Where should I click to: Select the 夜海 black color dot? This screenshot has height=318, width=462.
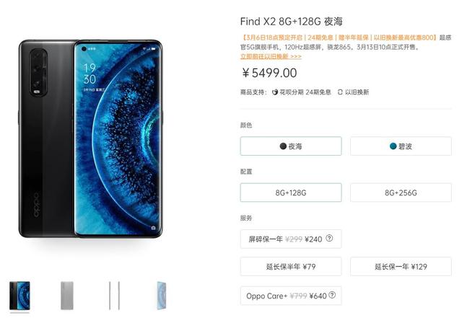coord(283,146)
